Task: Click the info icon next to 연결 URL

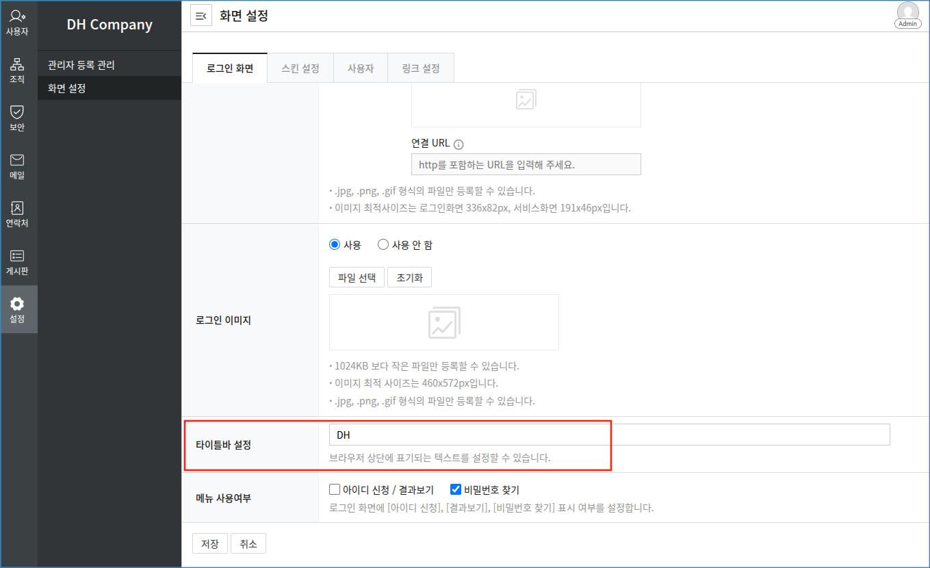Action: click(x=458, y=144)
